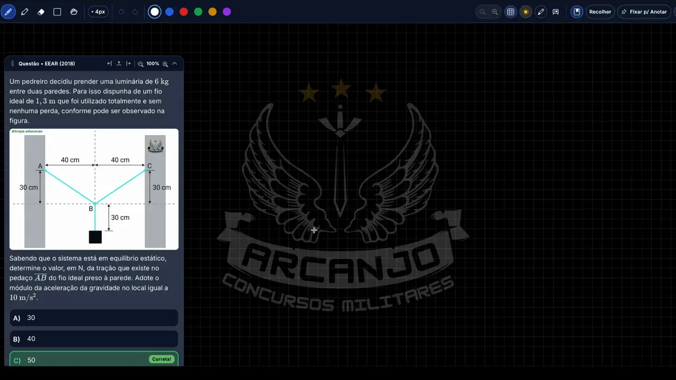
Task: Toggle the pen annotation mode button
Action: 541,12
